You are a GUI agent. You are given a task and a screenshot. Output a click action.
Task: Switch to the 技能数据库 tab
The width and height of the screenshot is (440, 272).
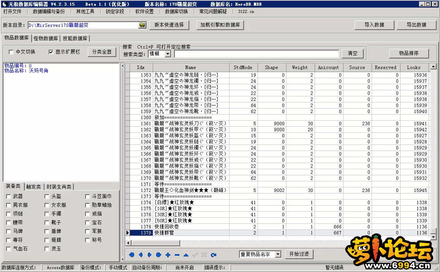(75, 38)
